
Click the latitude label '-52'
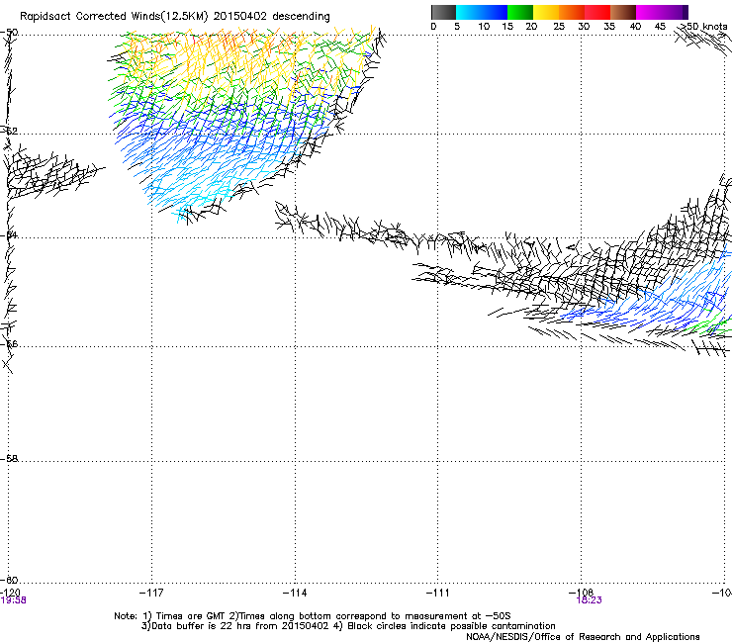tap(9, 132)
